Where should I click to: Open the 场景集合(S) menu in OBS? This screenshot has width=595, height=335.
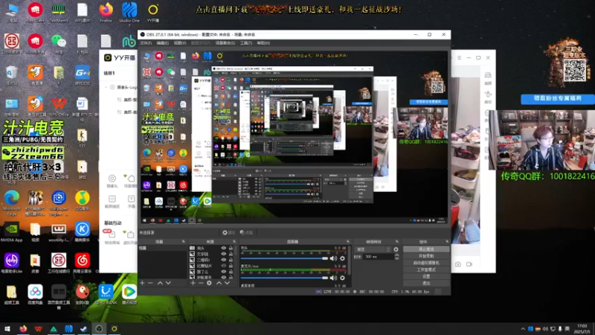225,43
